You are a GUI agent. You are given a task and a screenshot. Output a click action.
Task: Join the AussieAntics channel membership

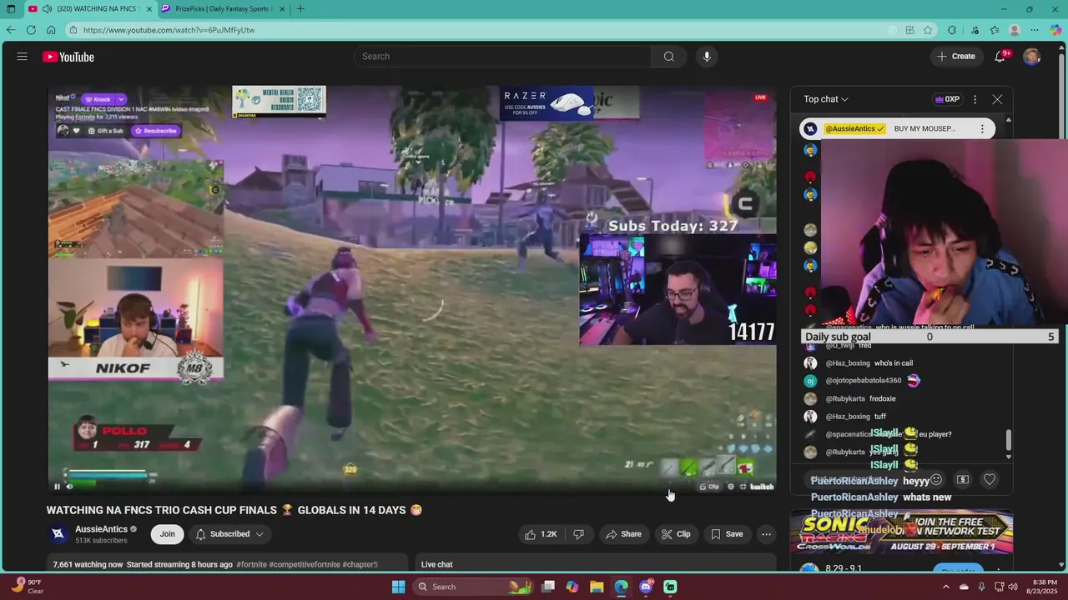(168, 534)
